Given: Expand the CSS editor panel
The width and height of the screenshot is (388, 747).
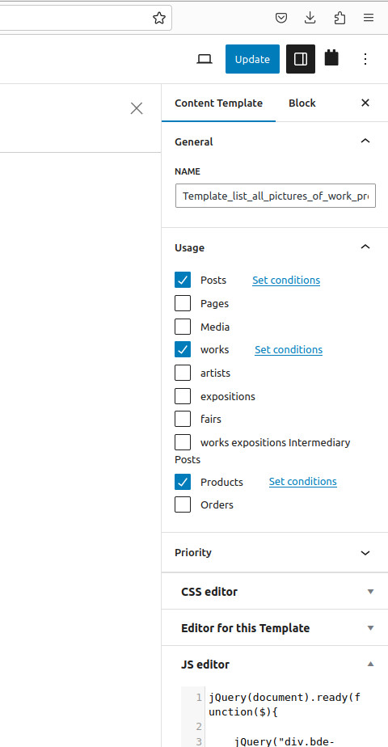Looking at the screenshot, I should (x=275, y=592).
